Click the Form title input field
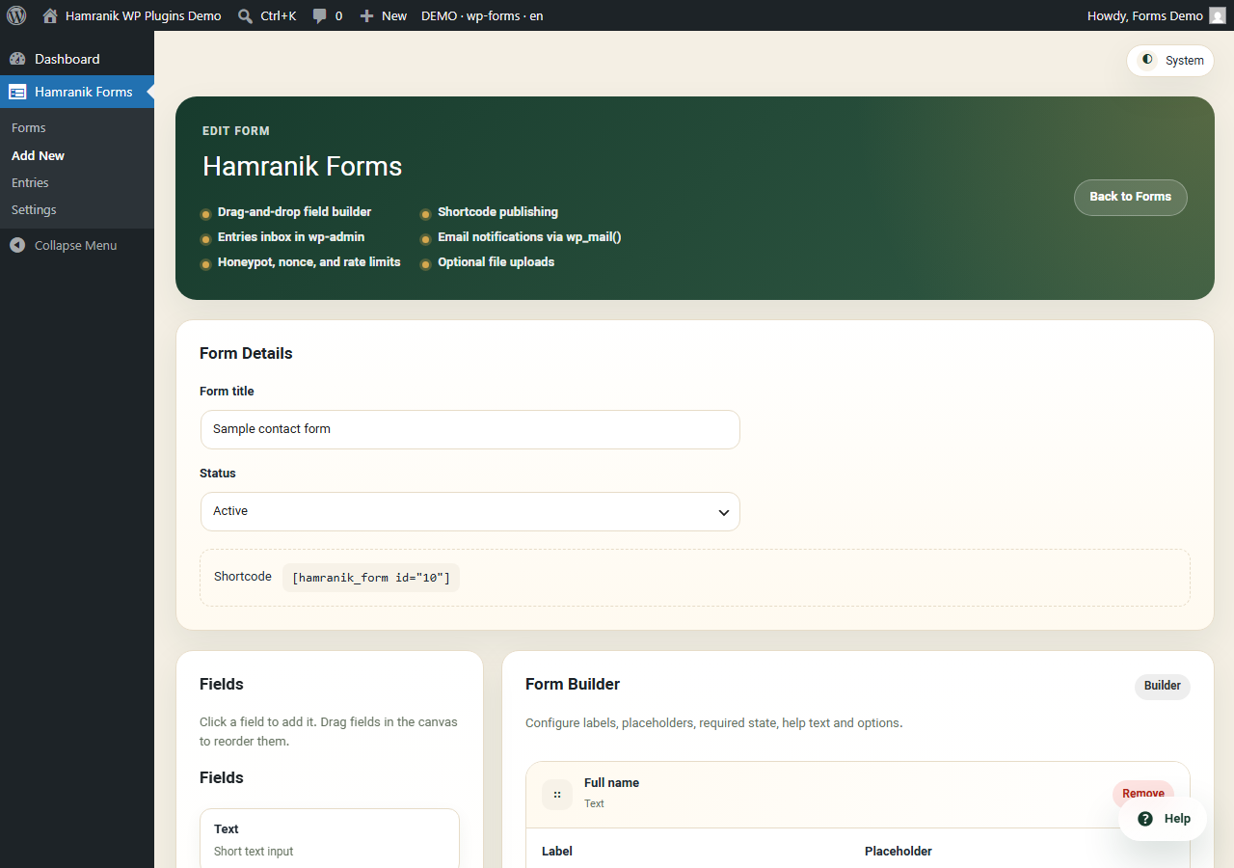 pyautogui.click(x=470, y=429)
